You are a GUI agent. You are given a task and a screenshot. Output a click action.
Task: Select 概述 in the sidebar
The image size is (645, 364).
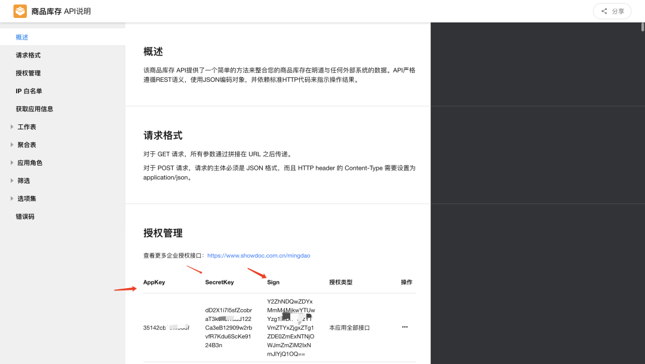point(63,37)
